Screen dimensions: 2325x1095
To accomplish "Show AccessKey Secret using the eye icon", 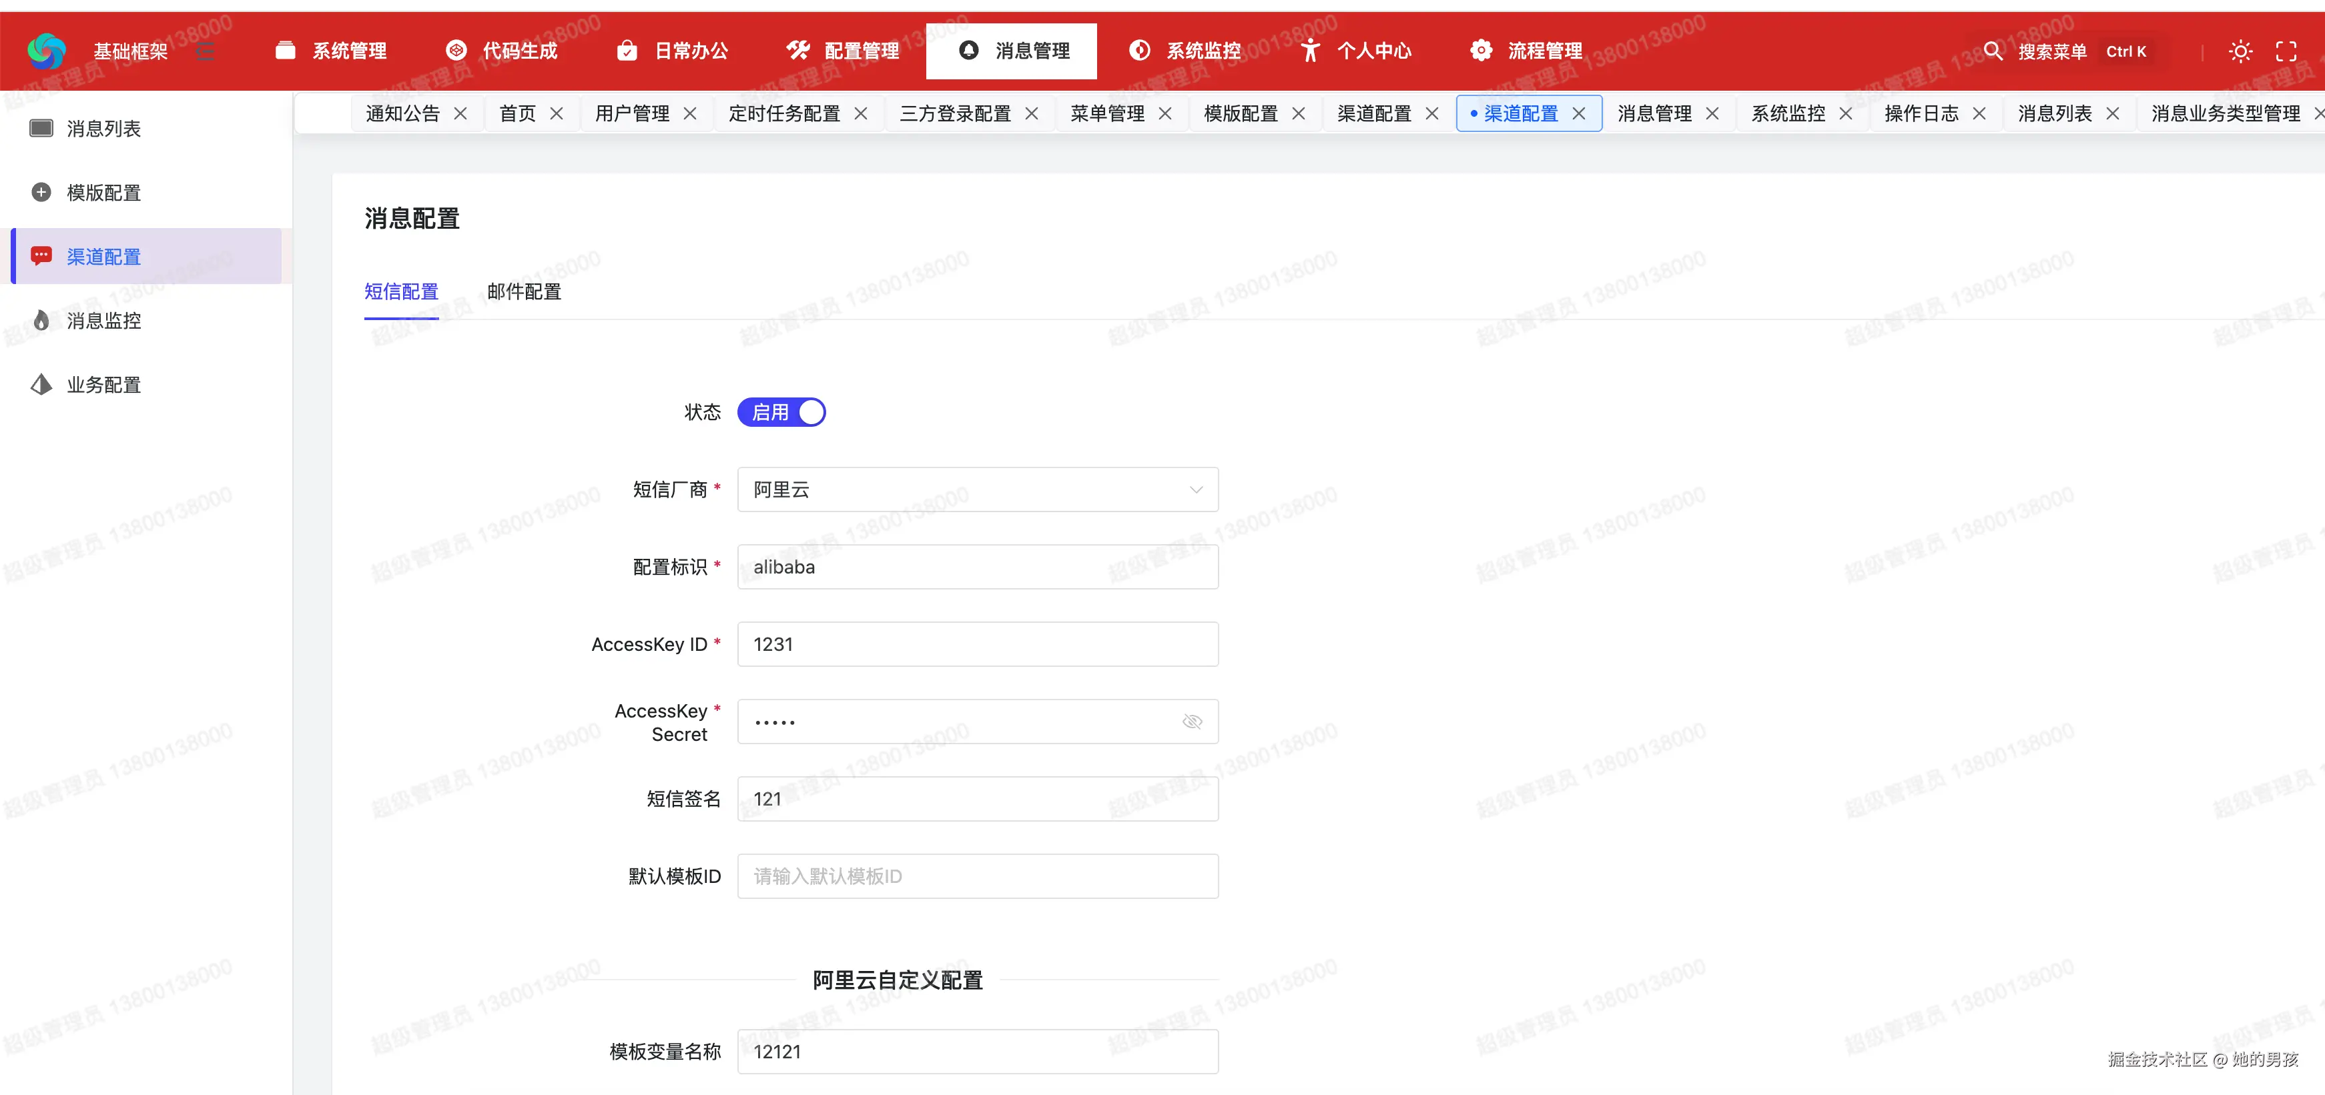I will pos(1191,722).
